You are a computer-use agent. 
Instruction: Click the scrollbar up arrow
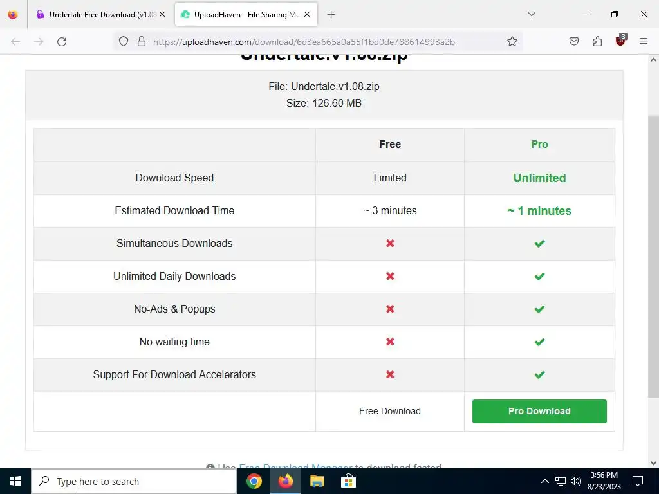tap(653, 60)
